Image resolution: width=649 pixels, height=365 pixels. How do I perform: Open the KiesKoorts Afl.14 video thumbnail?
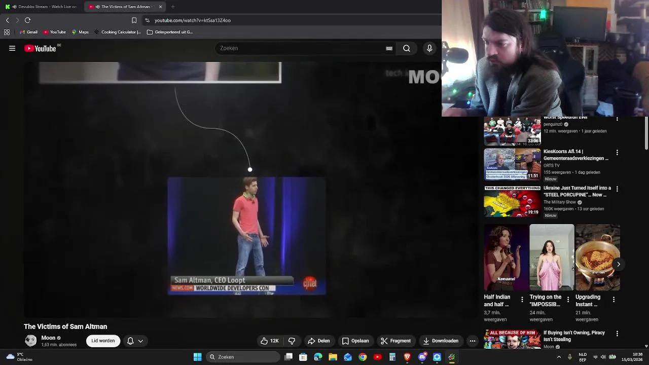tap(512, 164)
